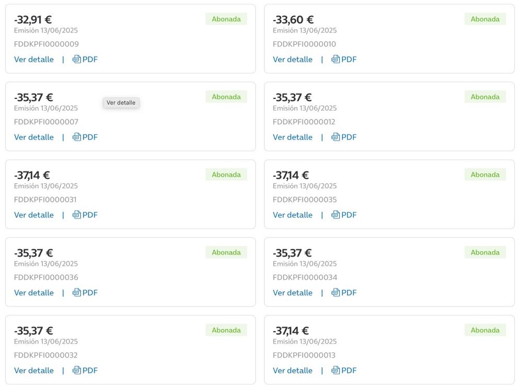Screen dimensions: 522x390
Task: Open PDF icon for invoice FDDKPFI0000013
Action: [x=335, y=371]
